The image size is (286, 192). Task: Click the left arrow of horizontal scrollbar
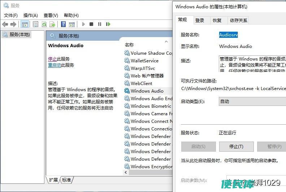point(126,172)
